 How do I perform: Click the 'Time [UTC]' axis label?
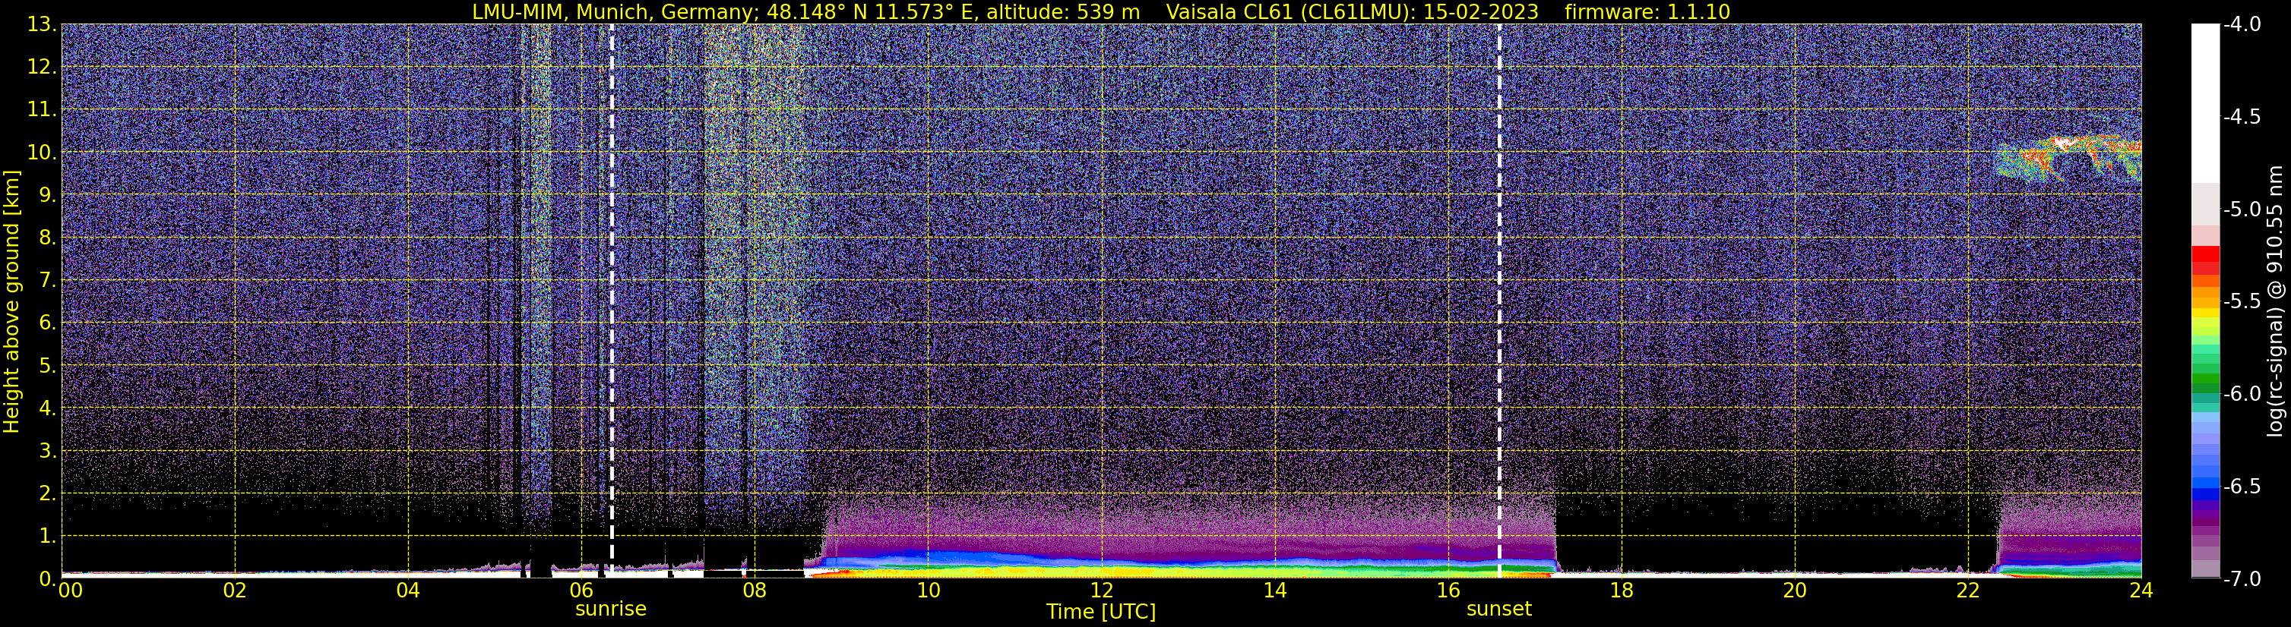pyautogui.click(x=1101, y=611)
